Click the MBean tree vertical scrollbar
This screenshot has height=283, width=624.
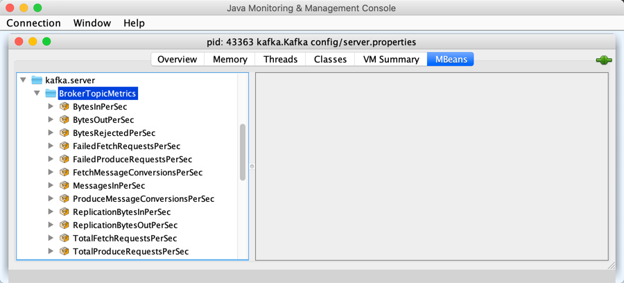(243, 153)
